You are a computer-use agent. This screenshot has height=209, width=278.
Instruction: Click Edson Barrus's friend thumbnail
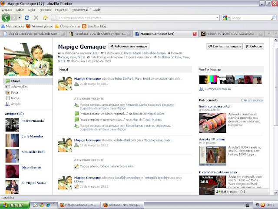(x=12, y=171)
